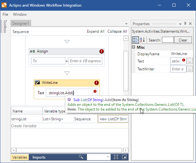Open the Text property ellipsis editor button

(190, 61)
